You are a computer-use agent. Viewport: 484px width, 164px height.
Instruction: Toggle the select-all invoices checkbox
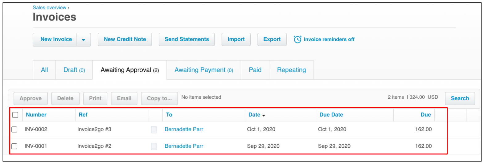click(15, 115)
